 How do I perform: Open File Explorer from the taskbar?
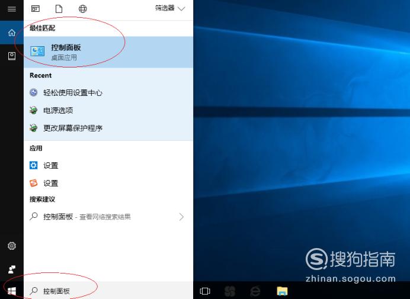tap(282, 291)
